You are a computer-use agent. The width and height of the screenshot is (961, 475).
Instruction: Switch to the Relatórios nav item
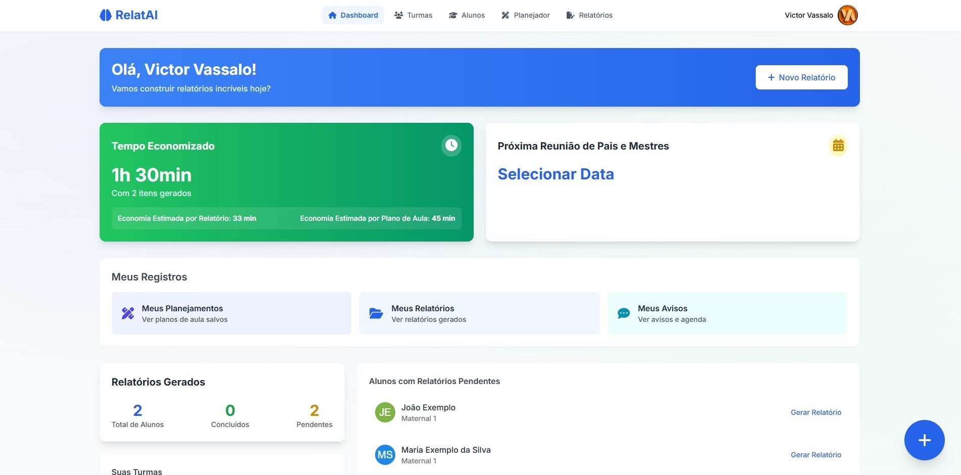589,15
